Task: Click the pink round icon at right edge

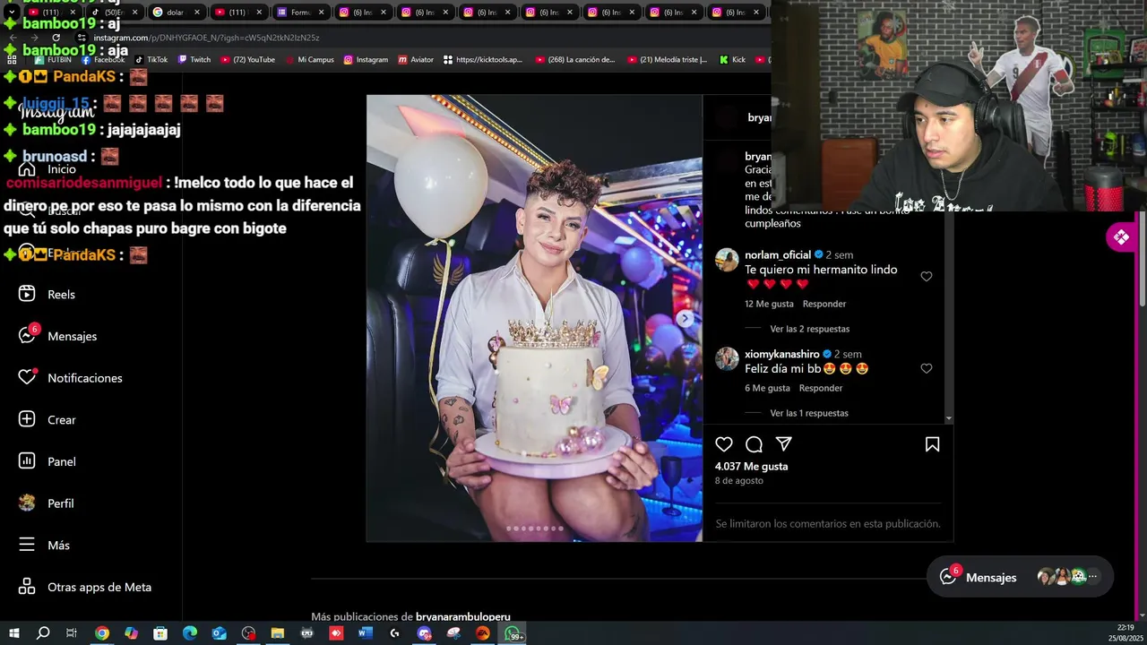Action: (x=1120, y=237)
